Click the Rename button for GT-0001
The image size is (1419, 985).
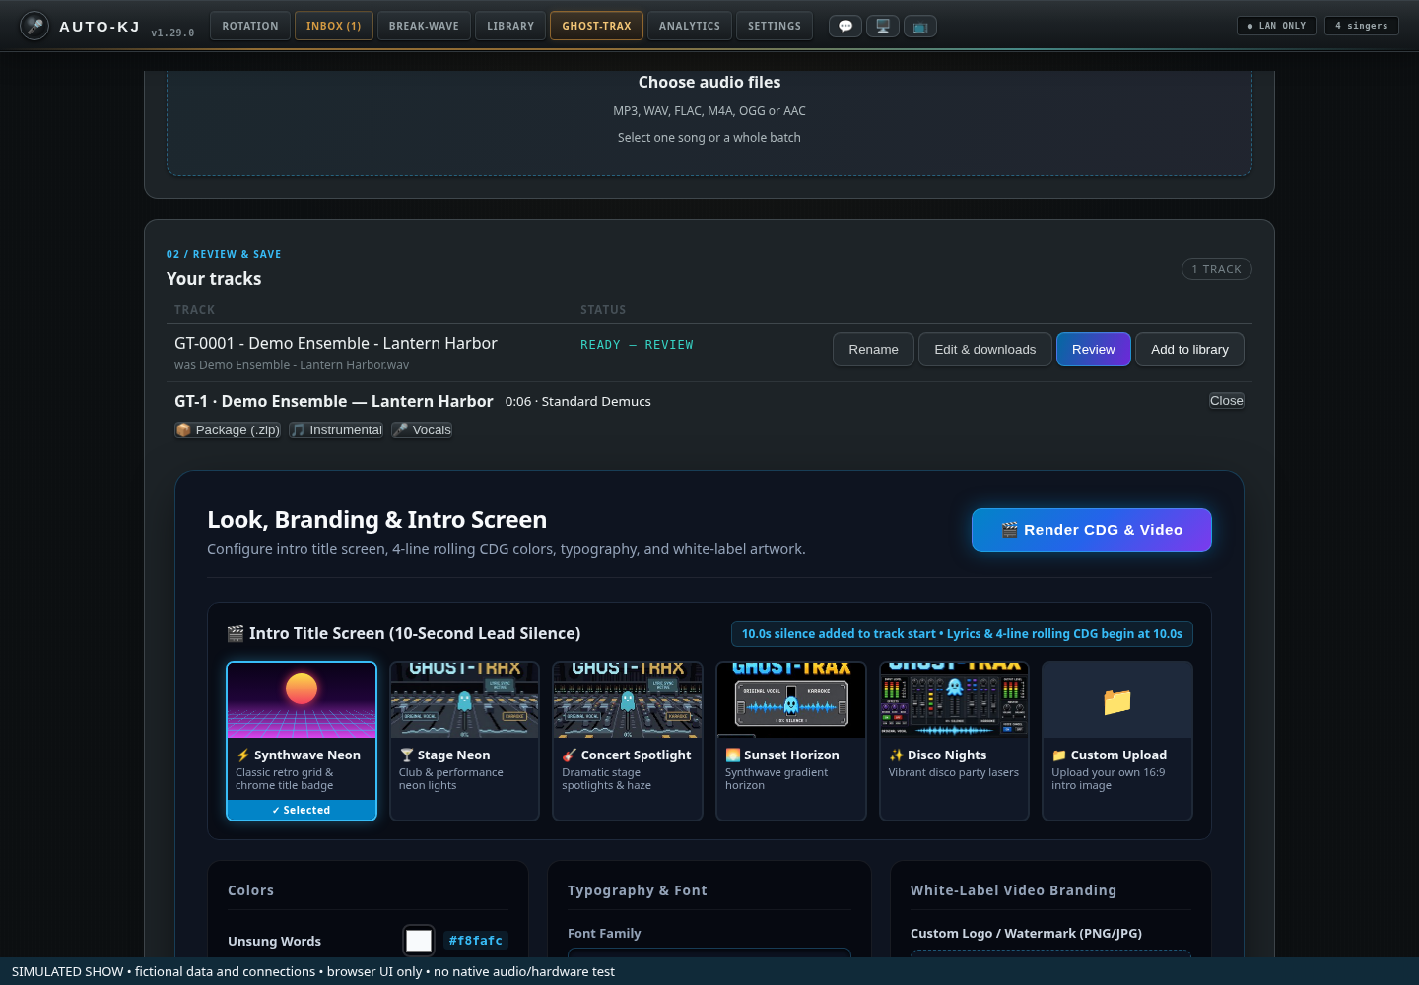click(x=874, y=350)
